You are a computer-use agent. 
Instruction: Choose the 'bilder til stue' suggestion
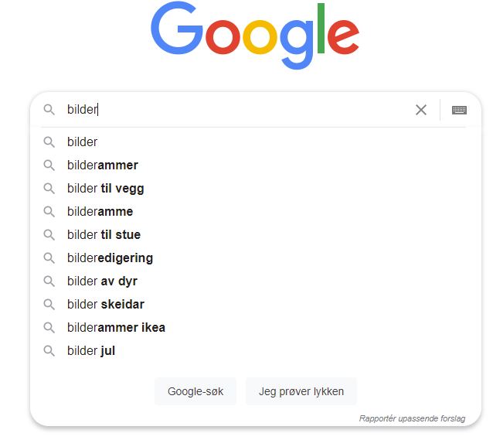click(x=104, y=234)
